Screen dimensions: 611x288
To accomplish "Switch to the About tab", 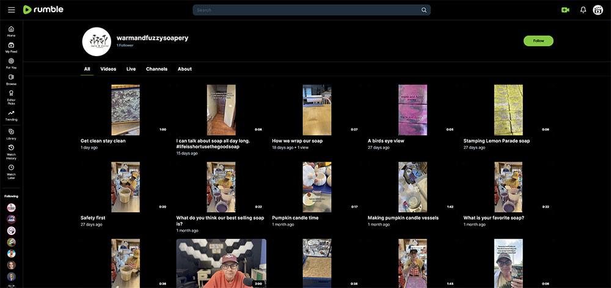I will [x=185, y=69].
